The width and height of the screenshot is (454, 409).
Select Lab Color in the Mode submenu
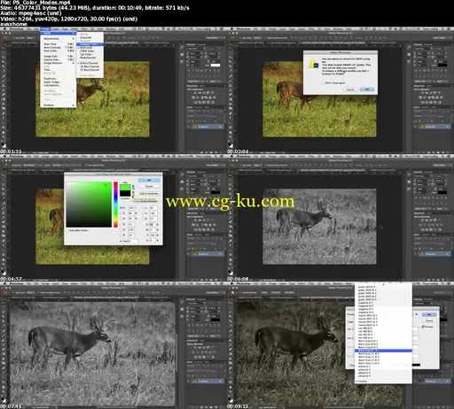click(90, 54)
